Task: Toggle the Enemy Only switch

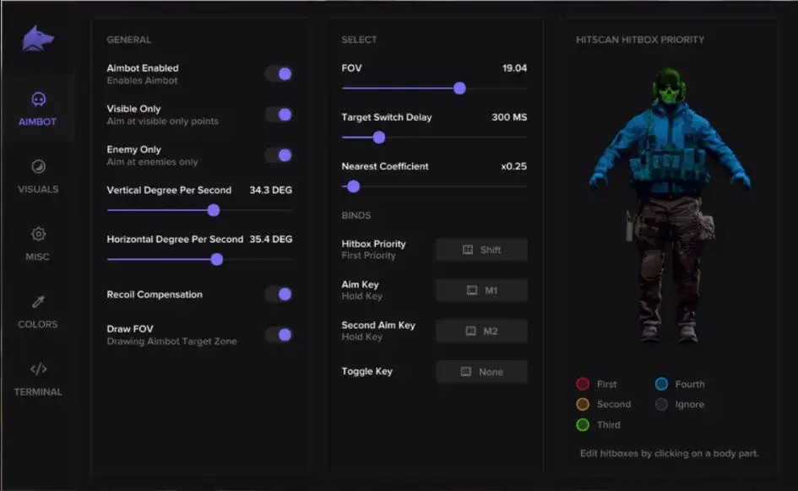Action: click(279, 155)
